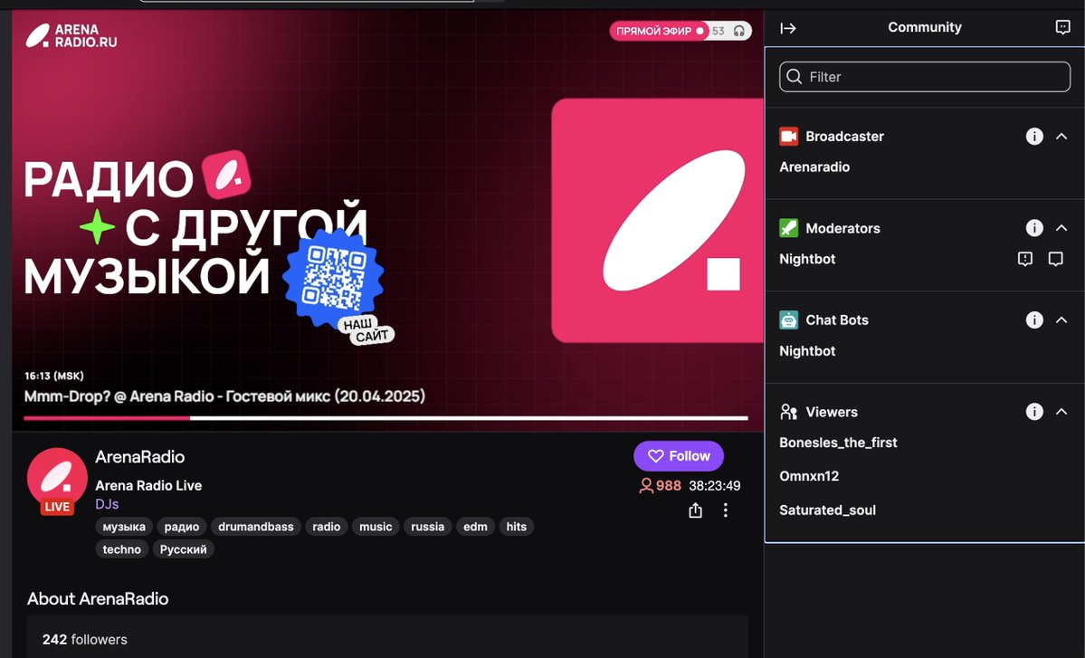Open viewer Bonesles_the_first

point(838,443)
